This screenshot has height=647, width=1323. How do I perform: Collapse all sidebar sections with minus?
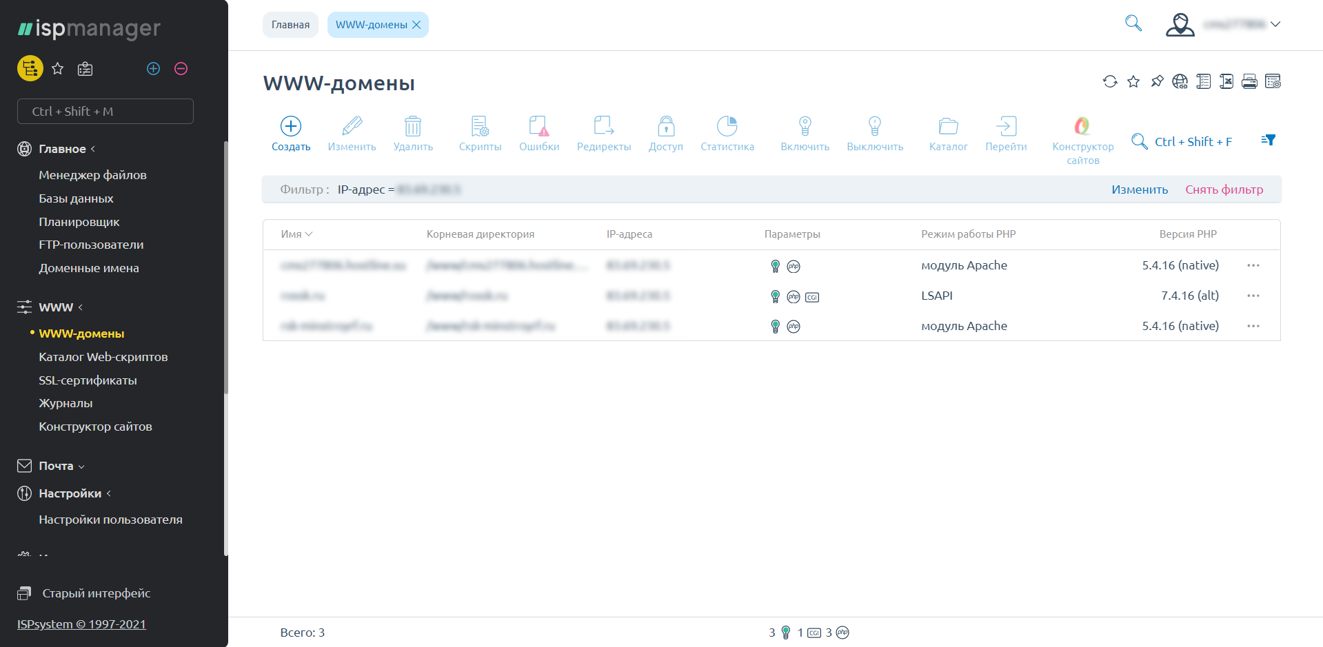181,68
